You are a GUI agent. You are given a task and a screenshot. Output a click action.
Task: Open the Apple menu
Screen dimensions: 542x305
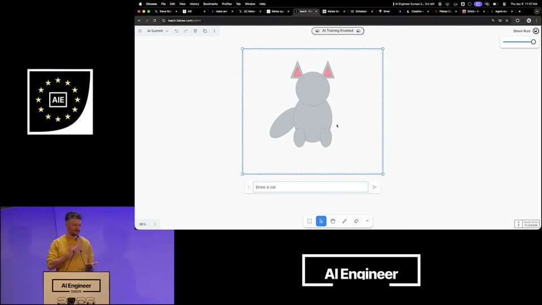(141, 4)
